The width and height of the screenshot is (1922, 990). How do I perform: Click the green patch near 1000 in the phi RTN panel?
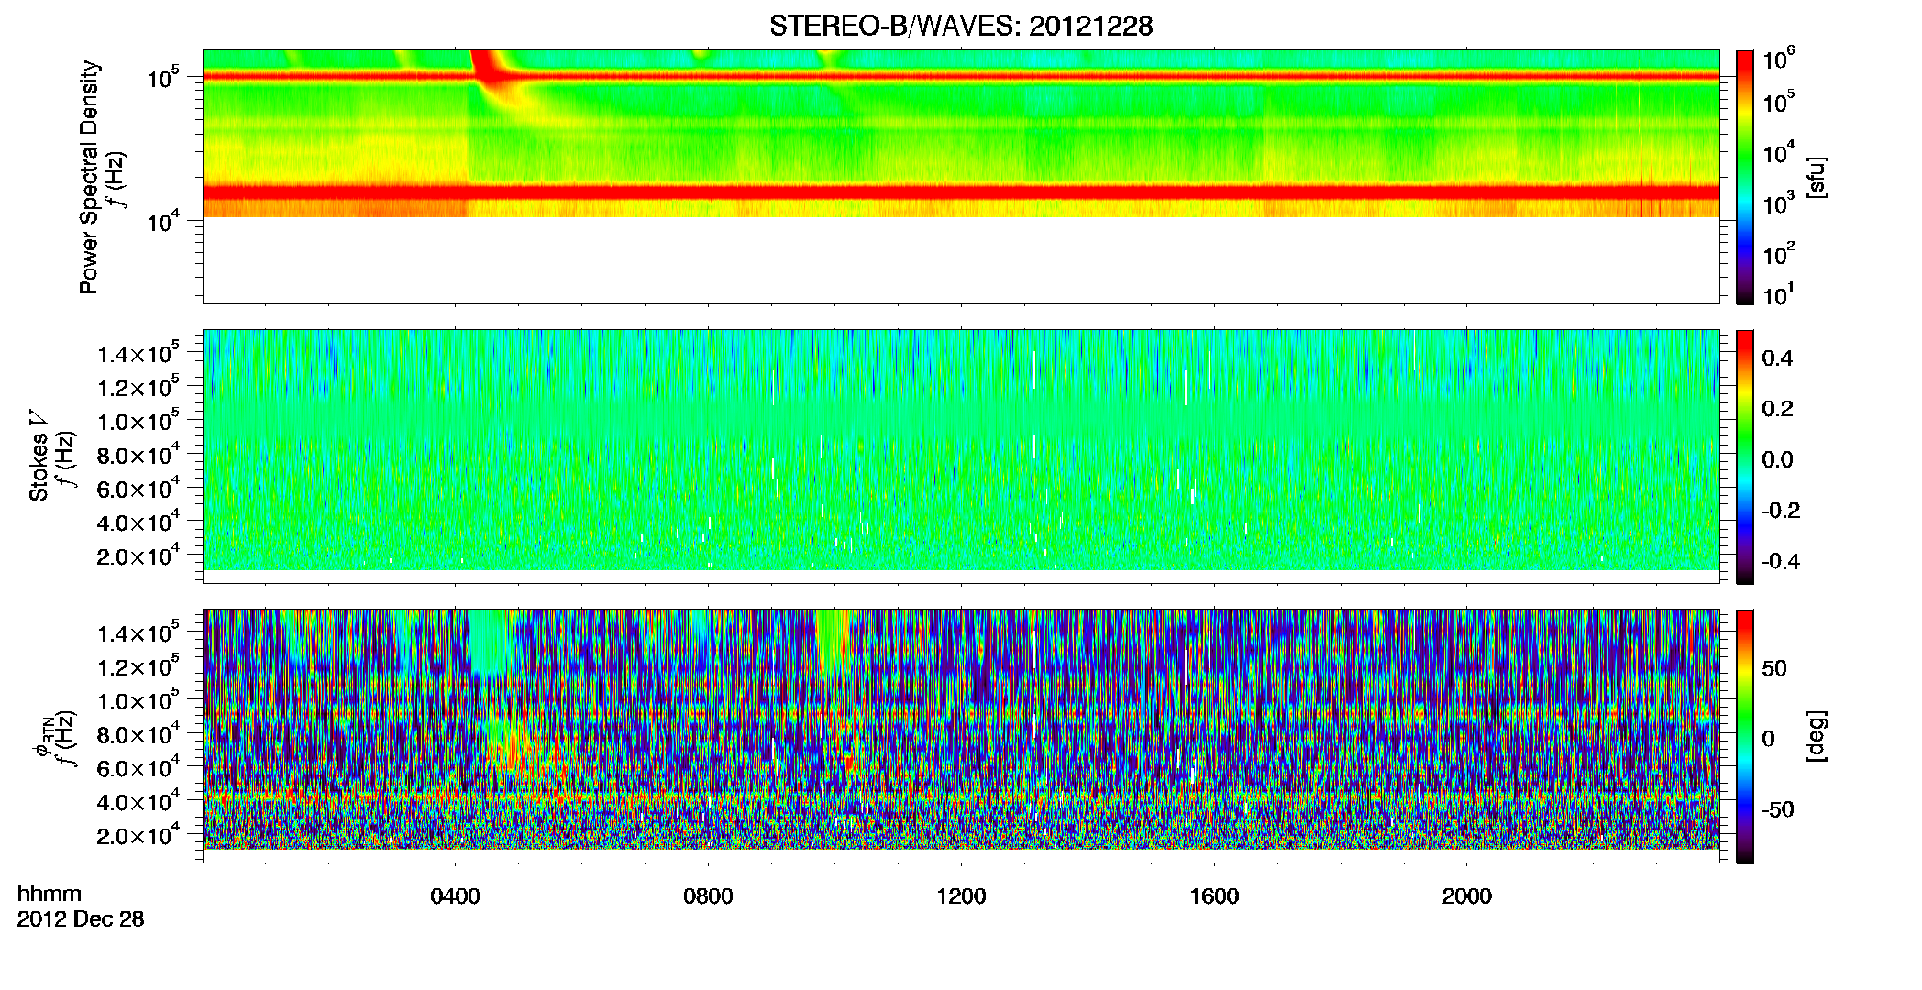point(833,642)
